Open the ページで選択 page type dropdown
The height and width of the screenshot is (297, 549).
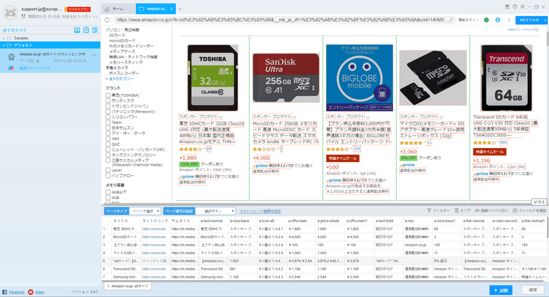145,211
